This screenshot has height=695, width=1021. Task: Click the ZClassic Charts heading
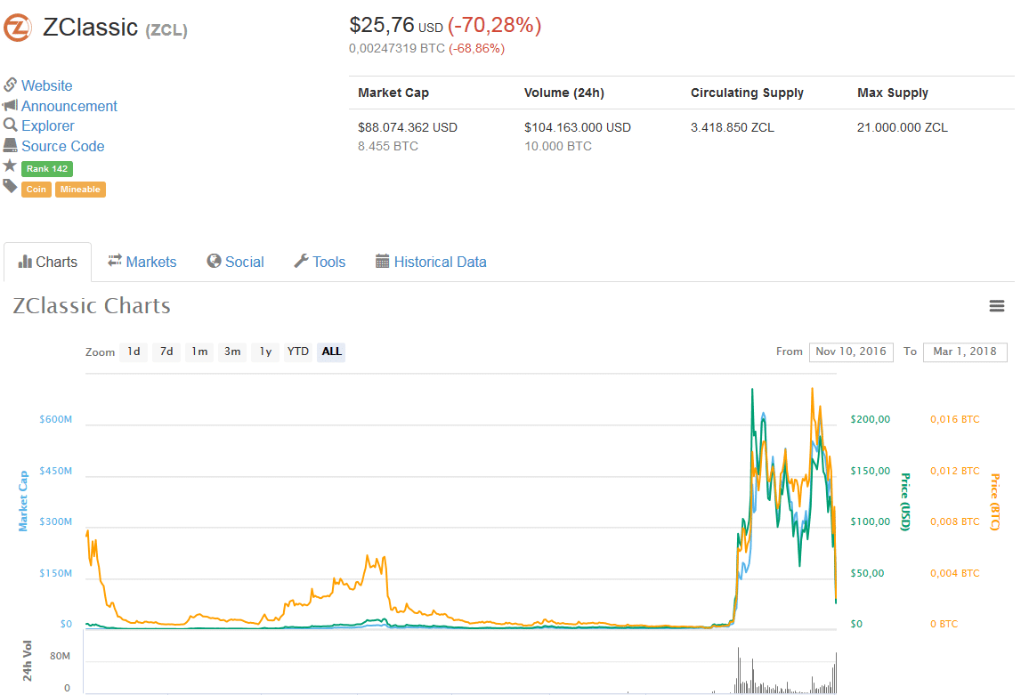tap(92, 306)
